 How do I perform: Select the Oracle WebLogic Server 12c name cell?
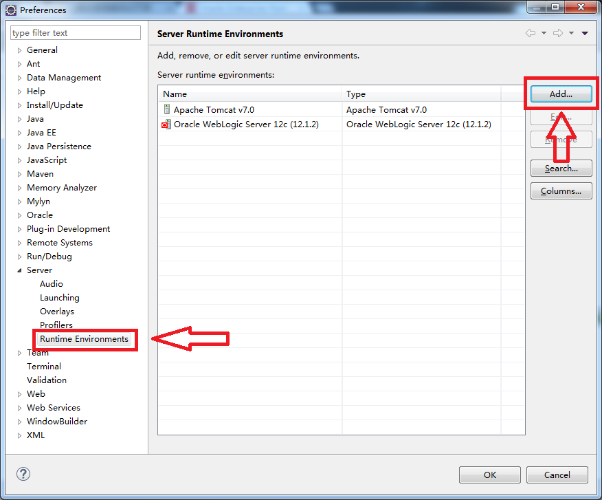(x=246, y=124)
